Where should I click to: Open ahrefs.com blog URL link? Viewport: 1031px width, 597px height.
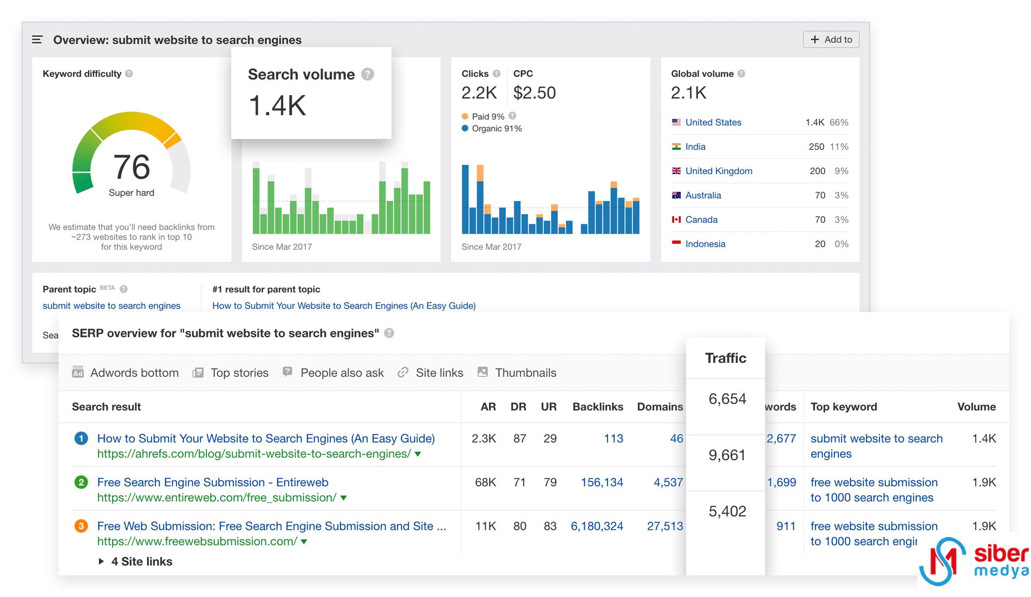point(254,454)
